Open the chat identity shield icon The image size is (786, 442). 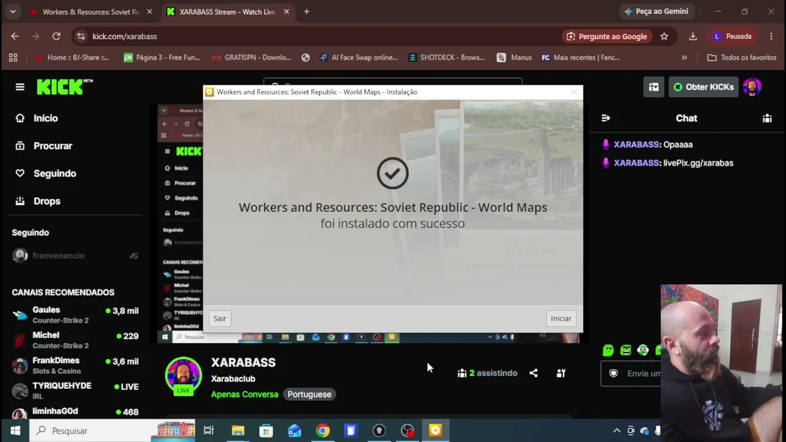[613, 373]
